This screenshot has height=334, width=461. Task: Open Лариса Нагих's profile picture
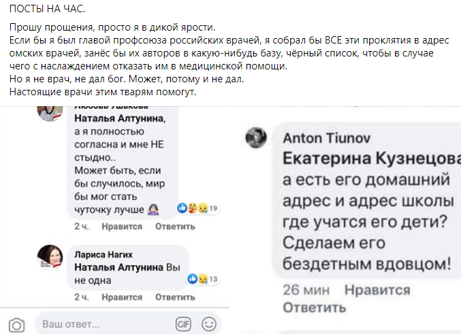click(52, 260)
